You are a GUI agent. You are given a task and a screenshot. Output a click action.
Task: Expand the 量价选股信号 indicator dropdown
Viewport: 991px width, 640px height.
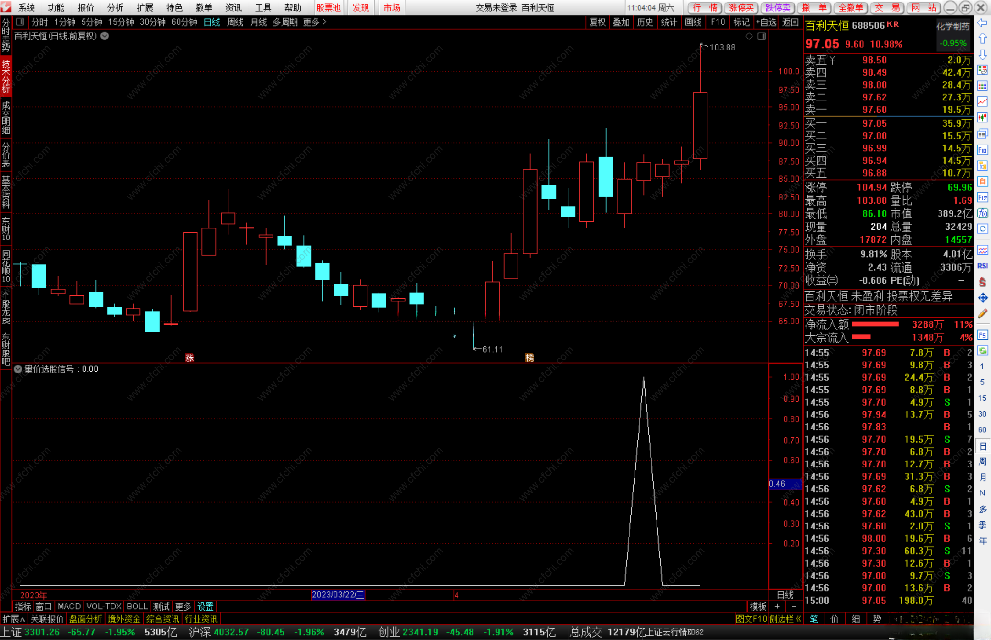[x=18, y=369]
